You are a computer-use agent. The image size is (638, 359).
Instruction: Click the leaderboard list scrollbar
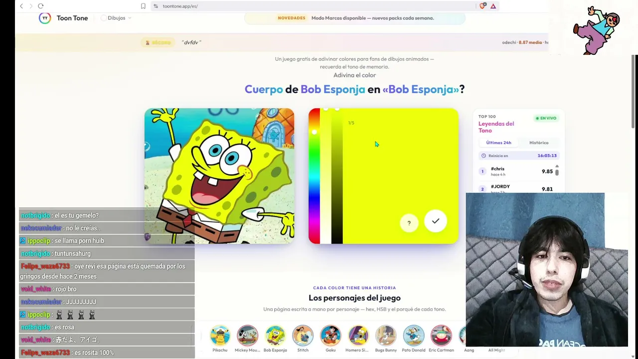pos(557,172)
